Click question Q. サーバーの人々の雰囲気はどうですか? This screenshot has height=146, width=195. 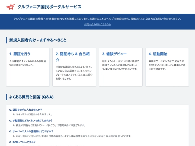(31, 131)
